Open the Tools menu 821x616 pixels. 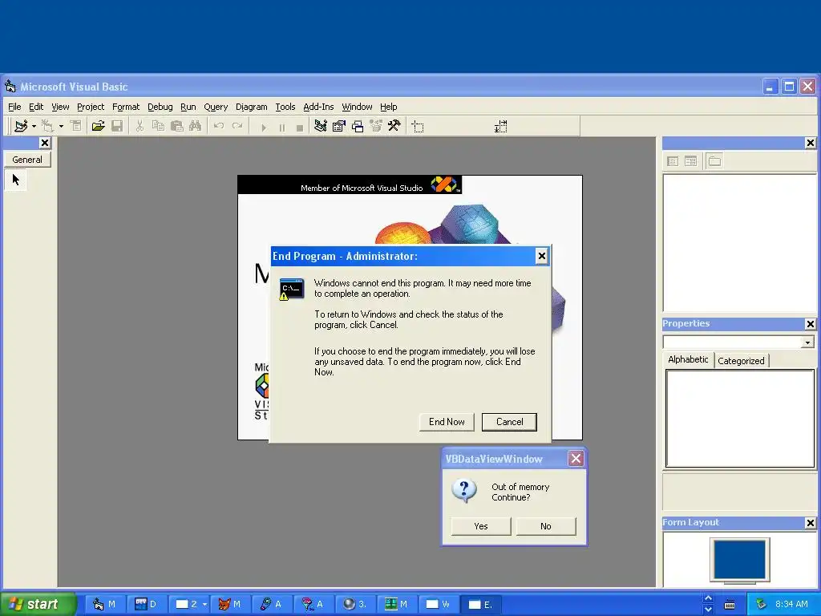pyautogui.click(x=285, y=107)
